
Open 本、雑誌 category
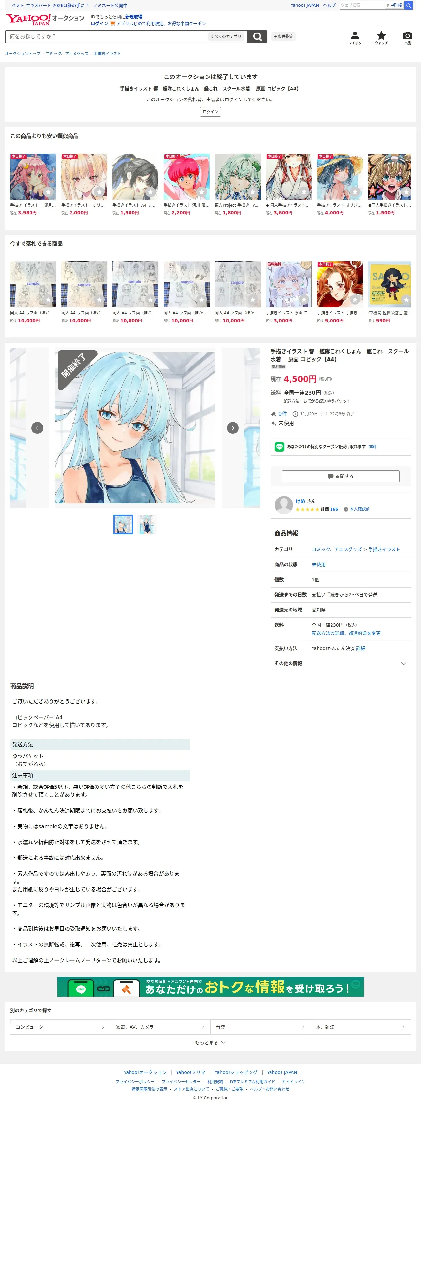coord(360,1027)
